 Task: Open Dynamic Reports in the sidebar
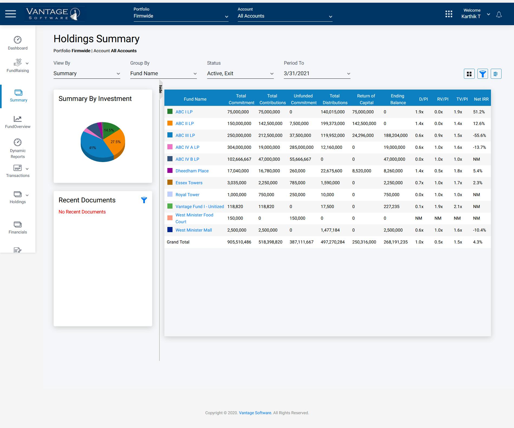17,147
